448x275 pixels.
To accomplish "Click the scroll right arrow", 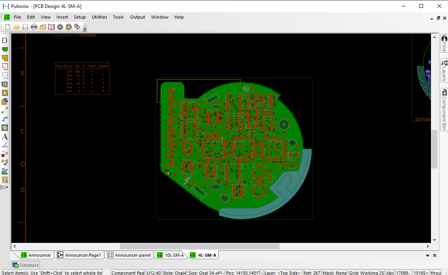I will pyautogui.click(x=428, y=246).
